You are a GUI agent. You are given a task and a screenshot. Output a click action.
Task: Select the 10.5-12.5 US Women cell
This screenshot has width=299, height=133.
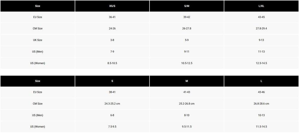click(x=187, y=63)
